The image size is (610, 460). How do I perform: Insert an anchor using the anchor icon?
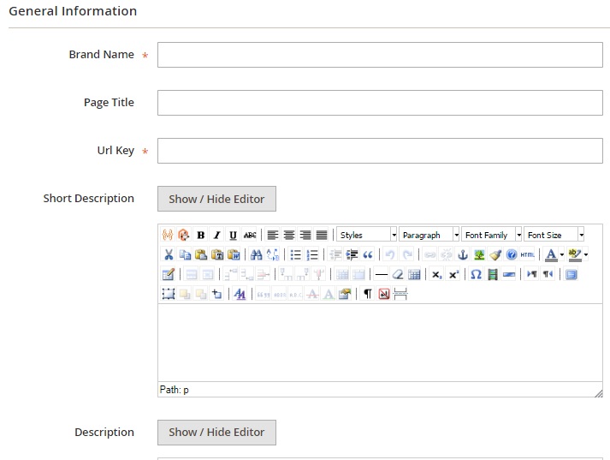click(463, 254)
